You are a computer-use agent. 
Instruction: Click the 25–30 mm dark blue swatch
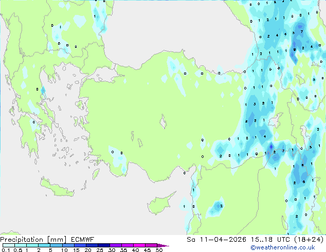coord(103,245)
